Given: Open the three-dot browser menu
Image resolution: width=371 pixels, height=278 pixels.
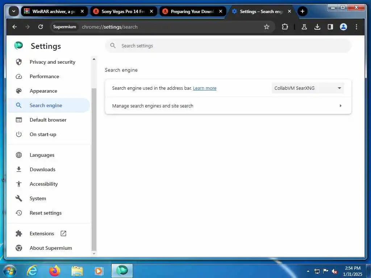Looking at the screenshot, I should [357, 27].
